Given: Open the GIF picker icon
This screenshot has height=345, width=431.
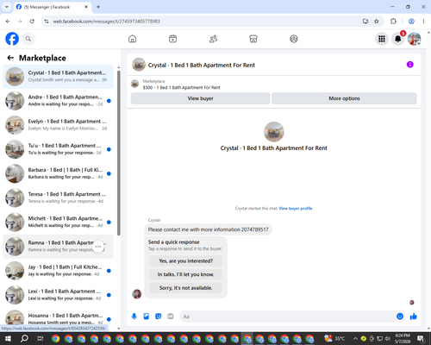Looking at the screenshot, I should pos(171,317).
